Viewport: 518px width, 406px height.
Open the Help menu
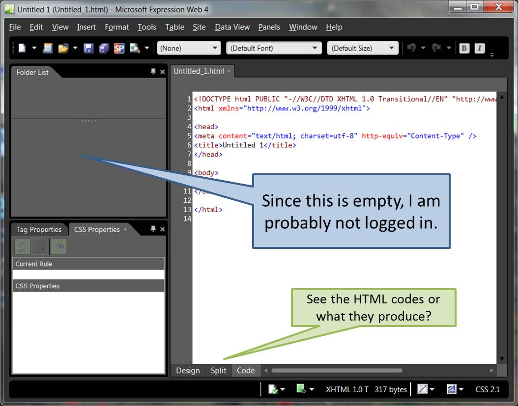[x=334, y=27]
